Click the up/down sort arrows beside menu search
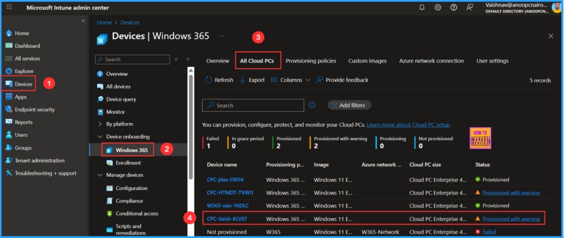This screenshot has height=238, width=564. coord(176,59)
